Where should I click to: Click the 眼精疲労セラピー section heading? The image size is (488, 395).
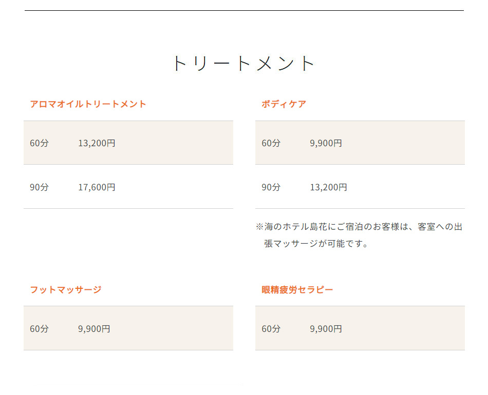point(297,290)
